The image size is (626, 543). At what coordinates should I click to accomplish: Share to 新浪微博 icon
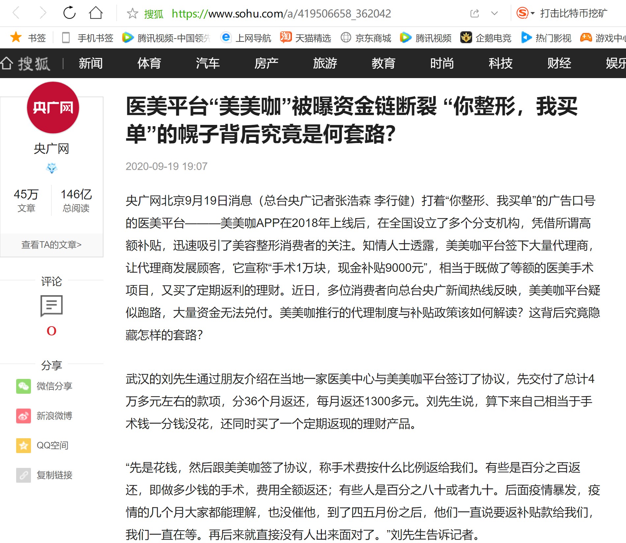(23, 416)
